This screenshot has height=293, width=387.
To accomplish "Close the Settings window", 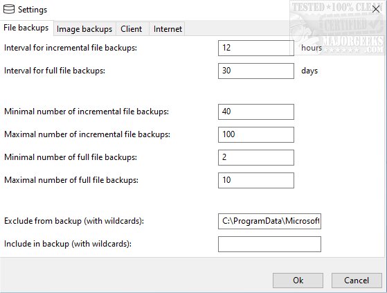I will coord(376,10).
